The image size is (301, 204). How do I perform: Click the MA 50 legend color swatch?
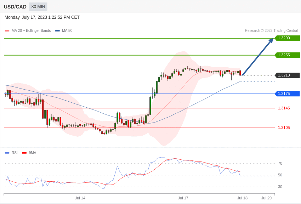[57, 31]
